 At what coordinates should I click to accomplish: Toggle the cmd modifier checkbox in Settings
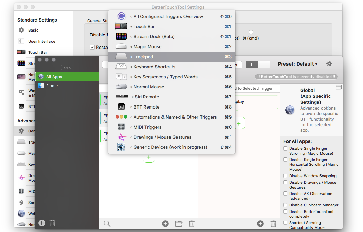251,32
